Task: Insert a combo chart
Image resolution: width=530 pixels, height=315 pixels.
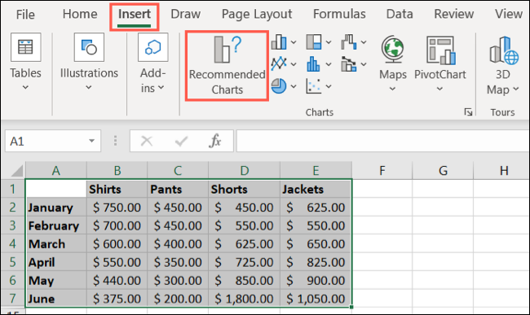Action: (x=349, y=64)
